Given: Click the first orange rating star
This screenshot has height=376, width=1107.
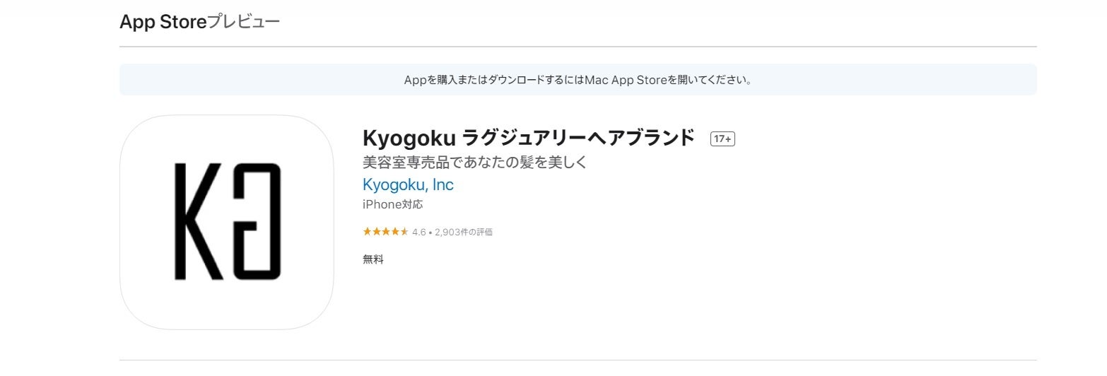Looking at the screenshot, I should [367, 232].
